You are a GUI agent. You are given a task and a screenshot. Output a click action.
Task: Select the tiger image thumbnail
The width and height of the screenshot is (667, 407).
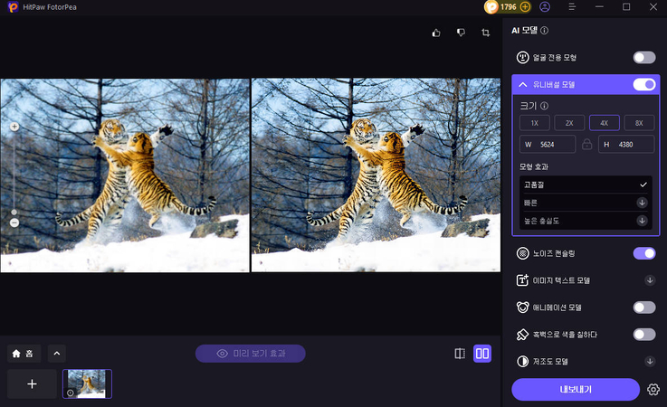87,383
